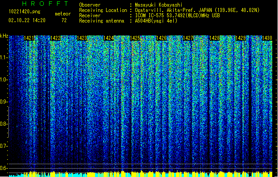The image size is (278, 177).
Task: Click the 0.7 frequency axis label
Action: [x=4, y=146]
